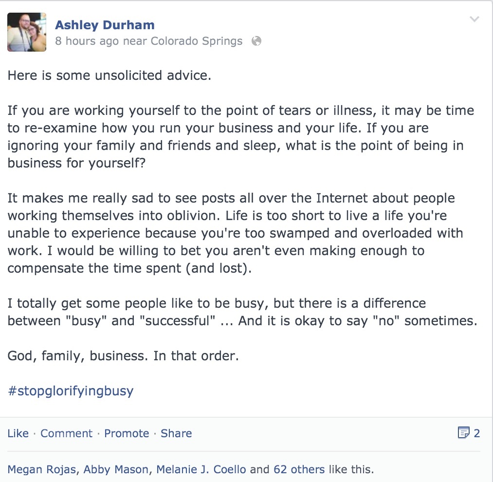The width and height of the screenshot is (493, 482).
Task: Open the Colorado Springs location link
Action: coord(197,41)
